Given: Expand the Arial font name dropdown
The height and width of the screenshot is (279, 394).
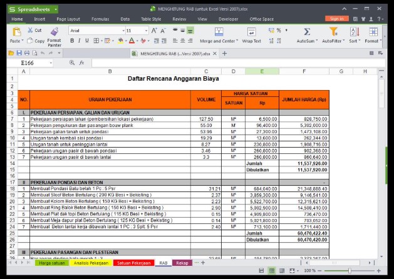Looking at the screenshot, I should pyautogui.click(x=123, y=31).
